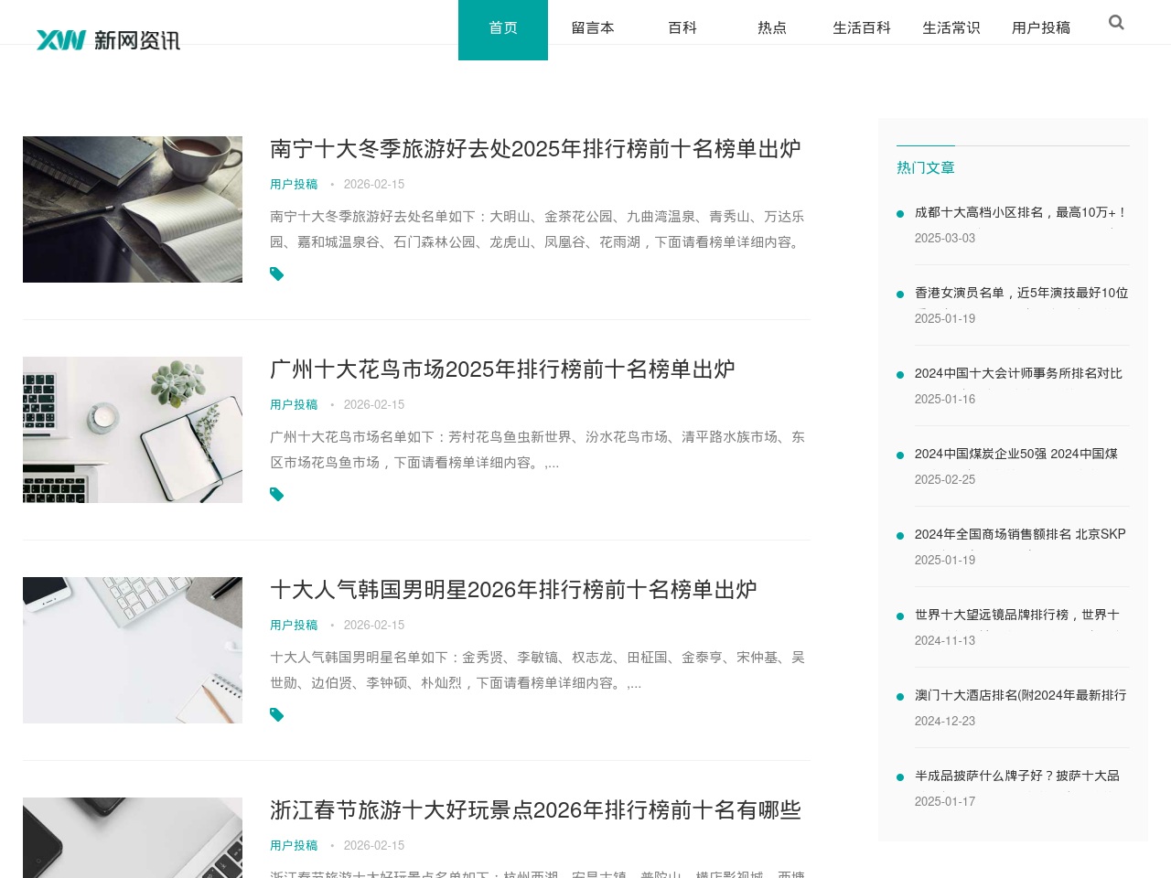Open the search magnifier icon
This screenshot has height=878, width=1171.
point(1116,23)
